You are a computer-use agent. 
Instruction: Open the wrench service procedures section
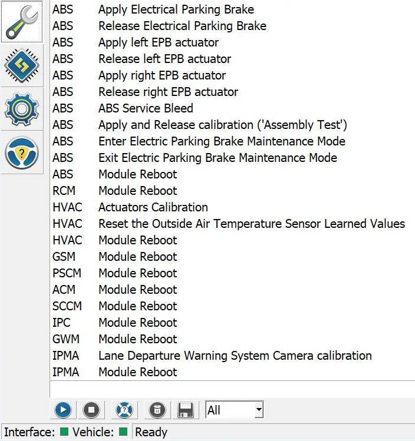coord(22,22)
